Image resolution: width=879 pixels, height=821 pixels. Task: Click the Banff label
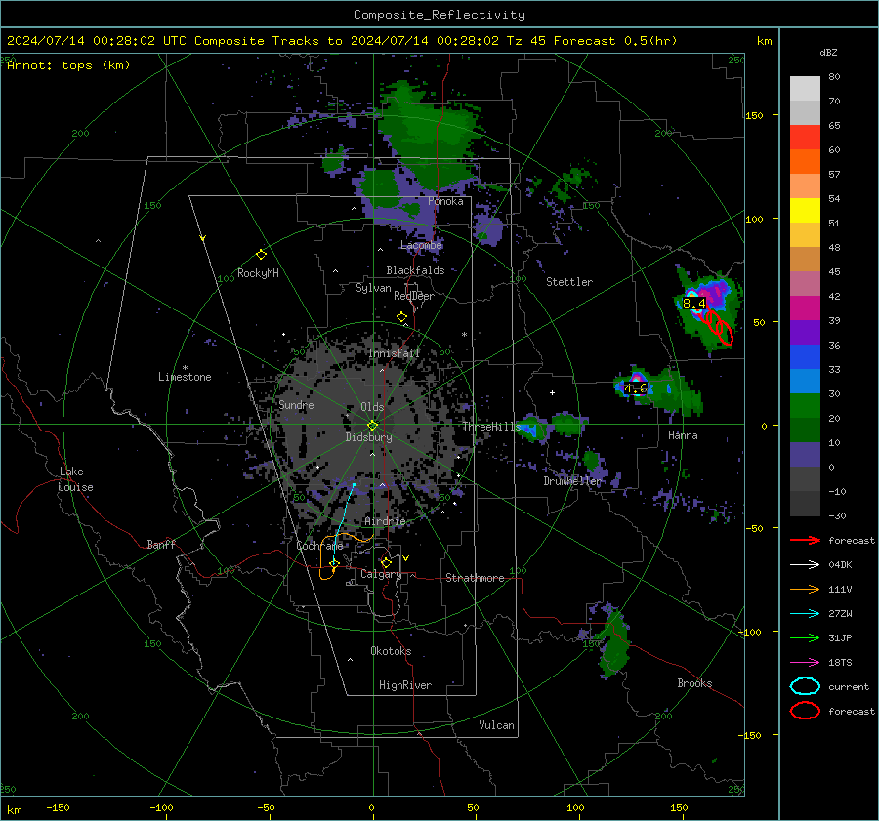(161, 544)
